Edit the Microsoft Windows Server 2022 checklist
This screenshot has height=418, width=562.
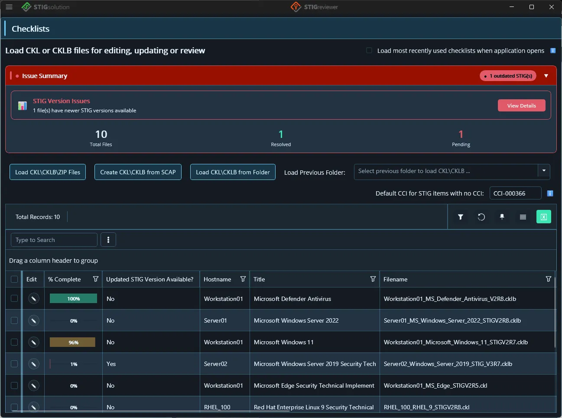coord(34,320)
